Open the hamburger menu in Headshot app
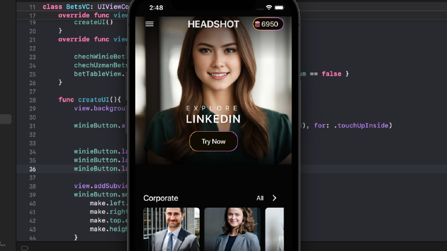This screenshot has width=447, height=251. coord(149,24)
